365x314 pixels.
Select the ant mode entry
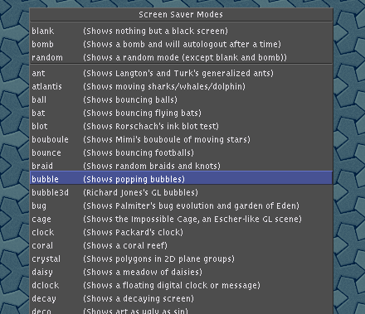(181, 73)
